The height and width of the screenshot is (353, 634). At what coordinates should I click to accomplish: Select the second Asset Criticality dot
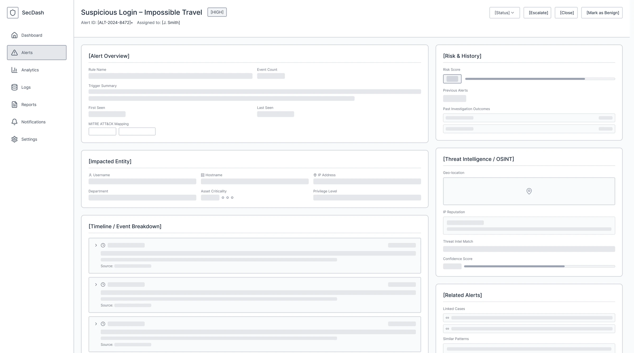pos(227,198)
